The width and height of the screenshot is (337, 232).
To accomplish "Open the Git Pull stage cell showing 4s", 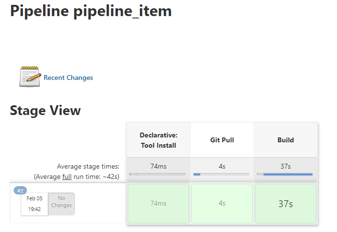I will coord(222,203).
